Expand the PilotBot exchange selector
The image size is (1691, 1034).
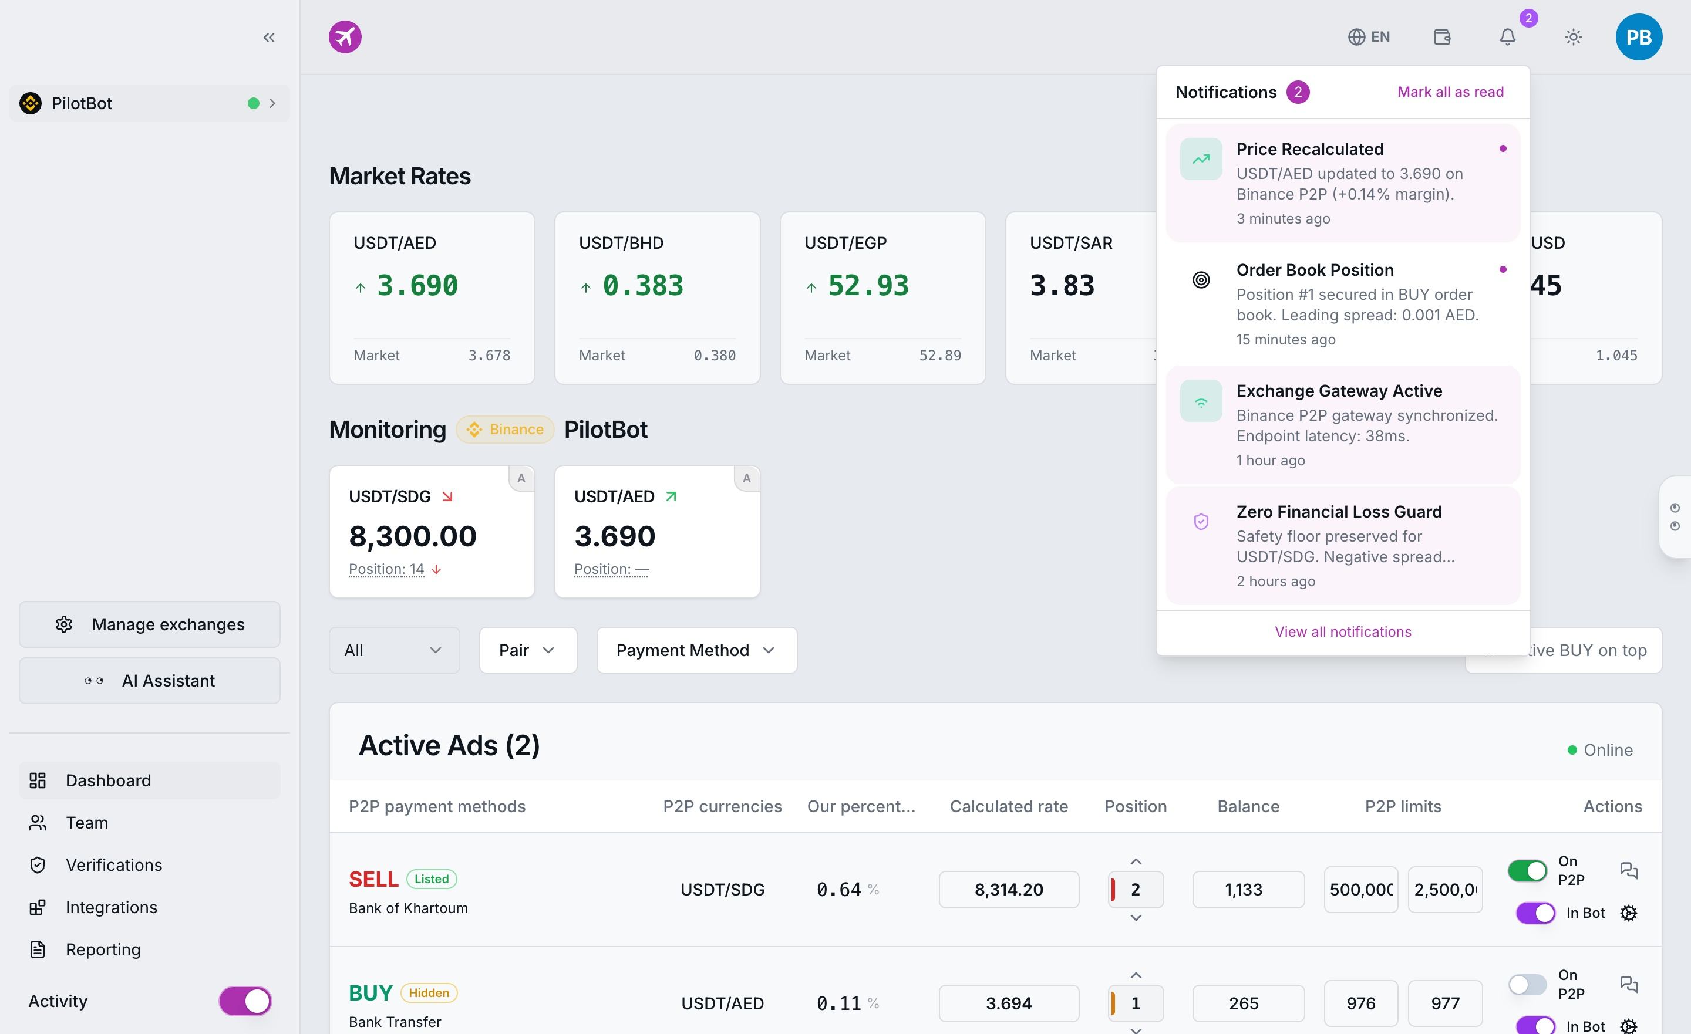pos(149,103)
